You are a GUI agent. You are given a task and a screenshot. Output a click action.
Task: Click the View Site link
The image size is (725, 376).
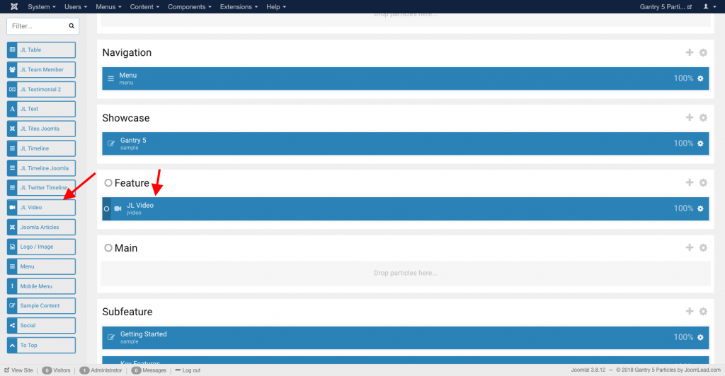click(19, 370)
